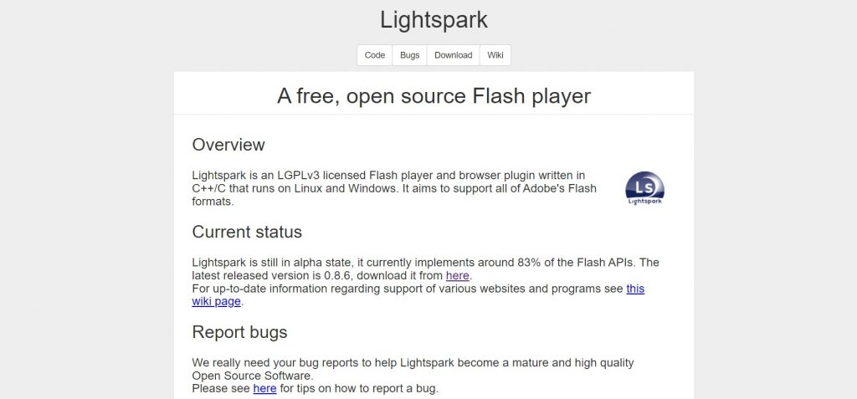Click the 'Open Source Software' text in Report bugs

(x=252, y=376)
